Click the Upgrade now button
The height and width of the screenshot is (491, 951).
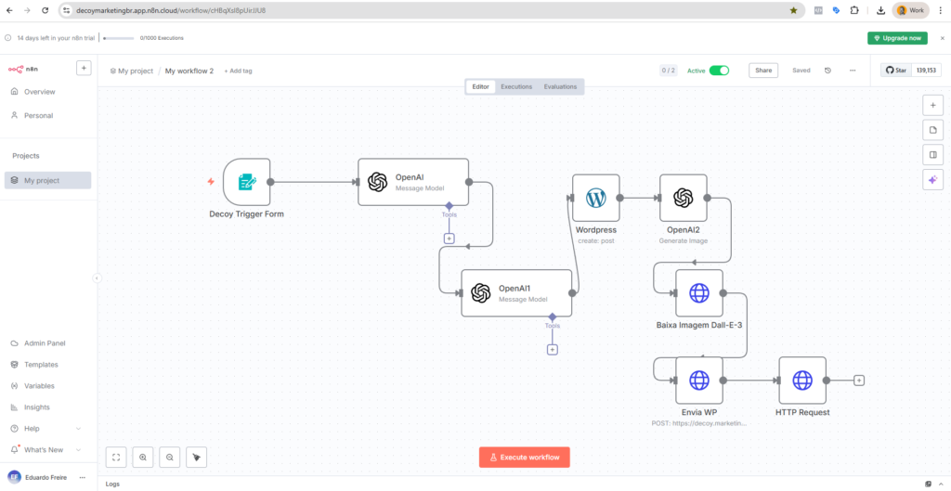coord(897,38)
